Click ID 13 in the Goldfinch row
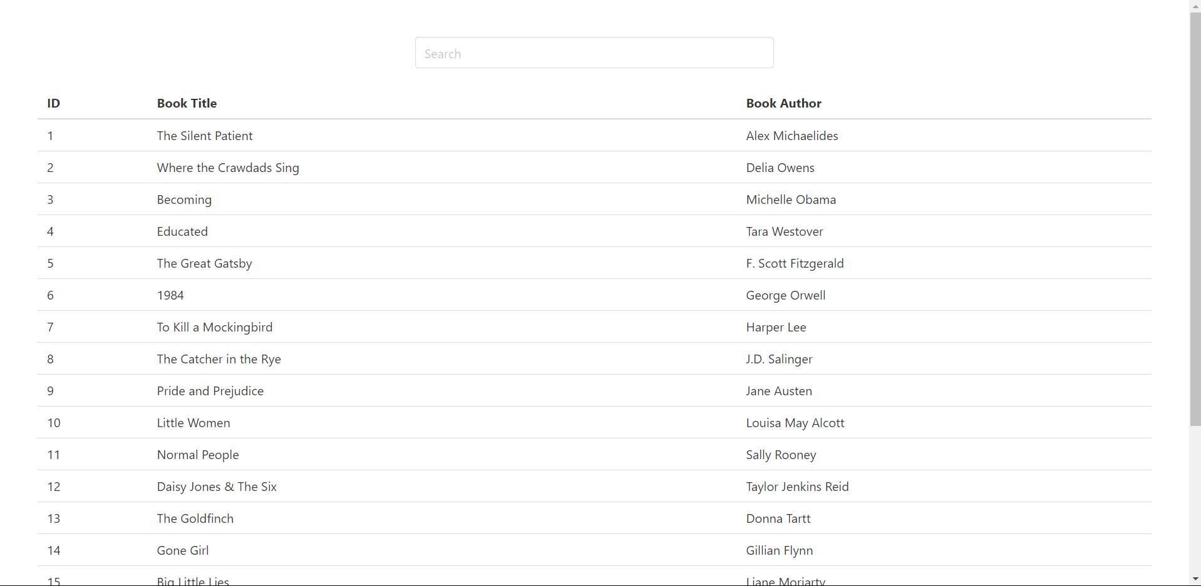The width and height of the screenshot is (1201, 586). (54, 518)
